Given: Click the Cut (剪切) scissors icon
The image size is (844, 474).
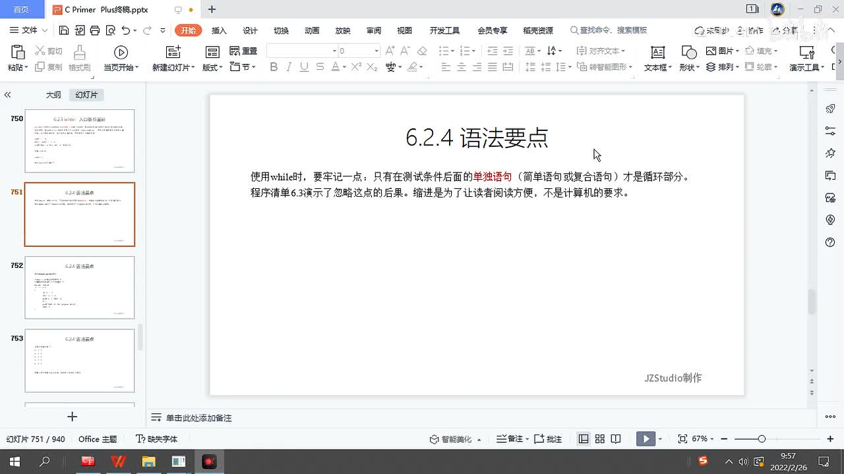Looking at the screenshot, I should tap(40, 51).
